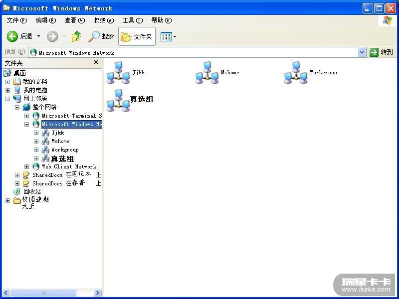
Task: Click the 我的电脑 computer icon in tree
Action: pos(17,90)
